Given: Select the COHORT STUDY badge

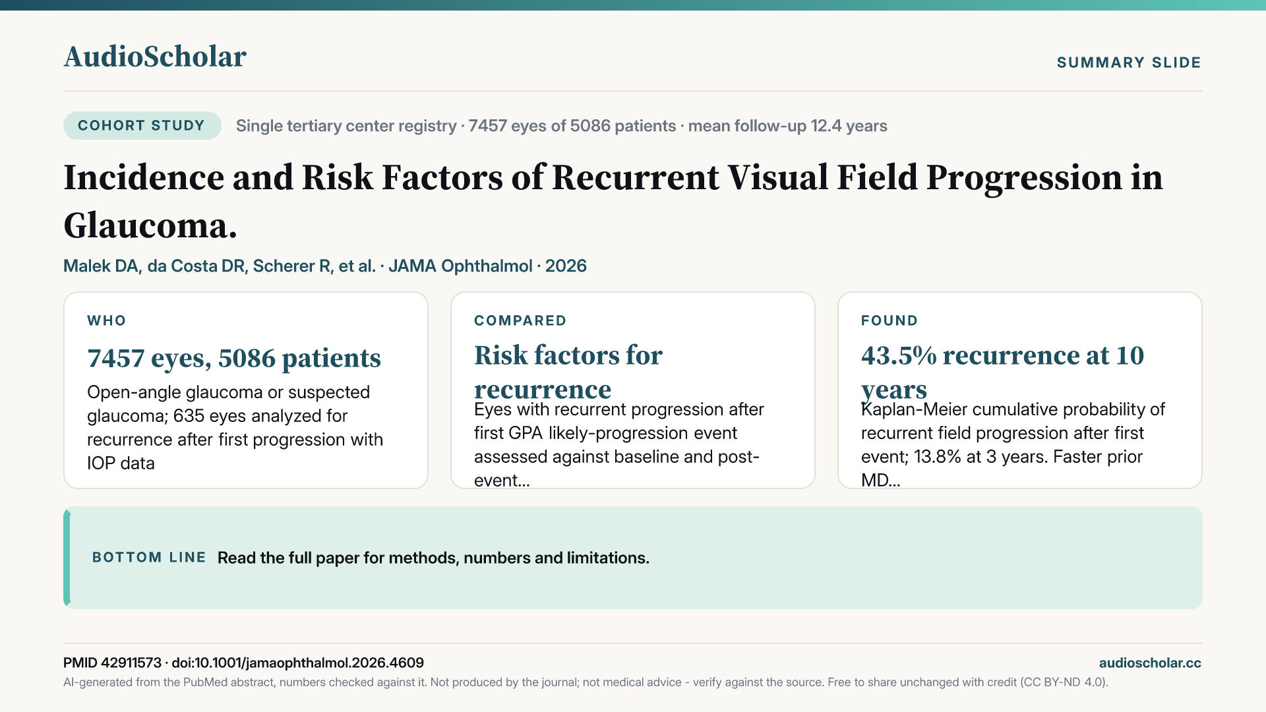Looking at the screenshot, I should (x=142, y=125).
